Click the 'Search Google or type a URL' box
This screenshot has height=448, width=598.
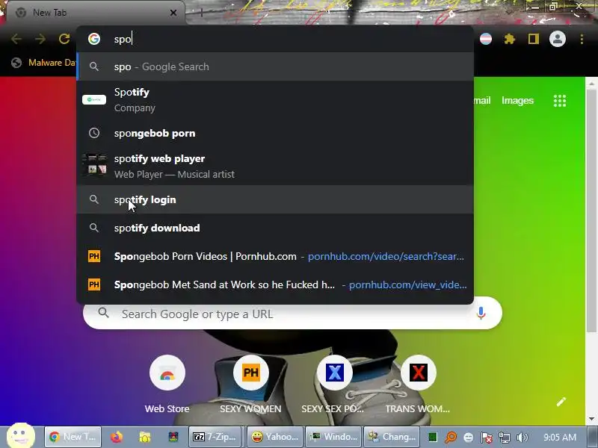pyautogui.click(x=292, y=314)
